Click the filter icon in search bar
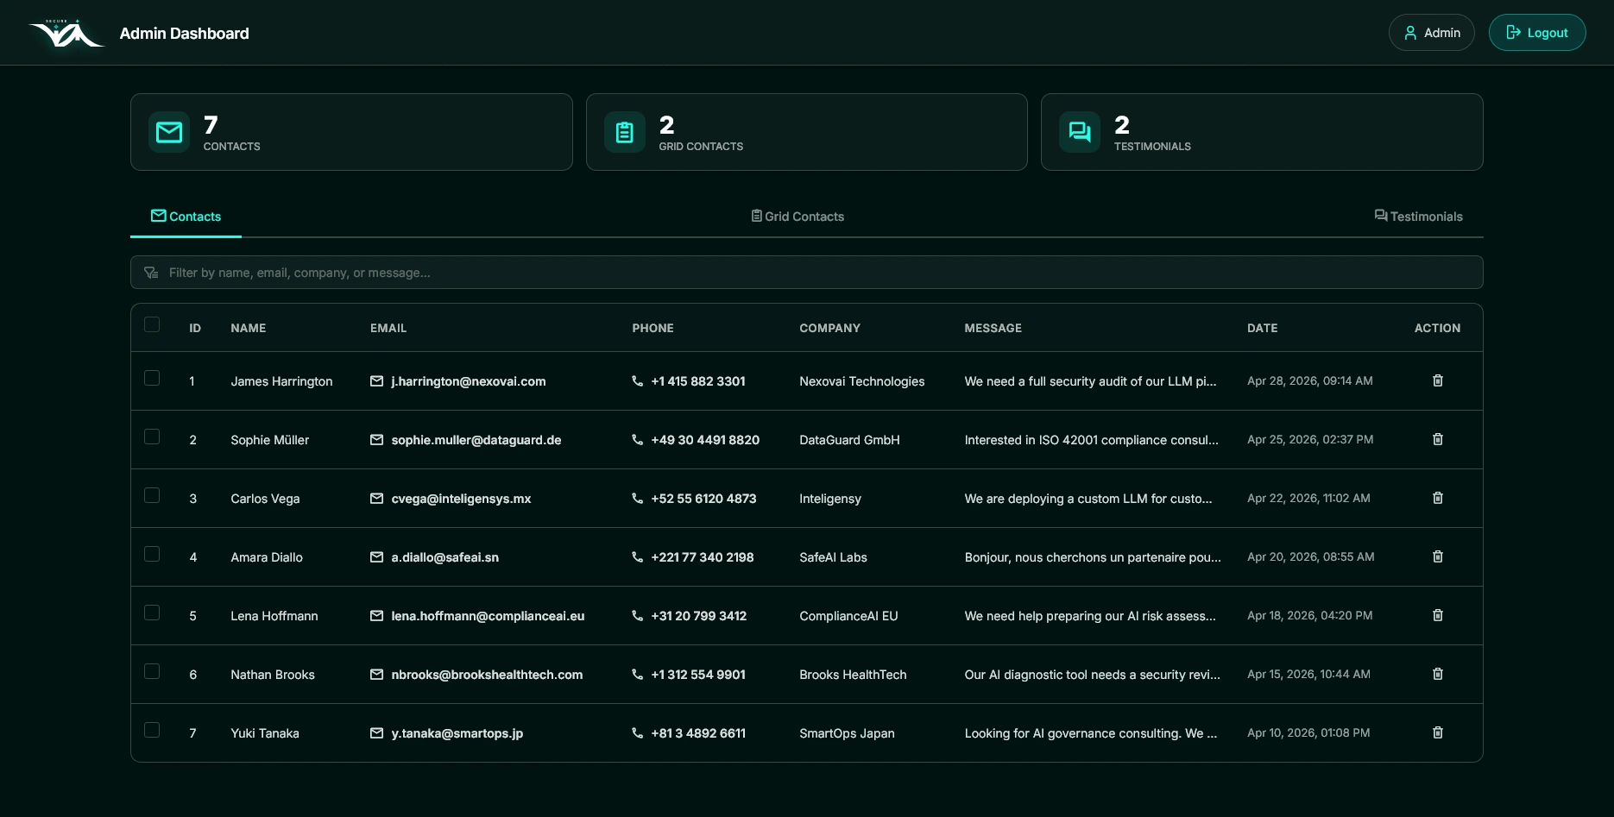The height and width of the screenshot is (817, 1614). pyautogui.click(x=151, y=273)
